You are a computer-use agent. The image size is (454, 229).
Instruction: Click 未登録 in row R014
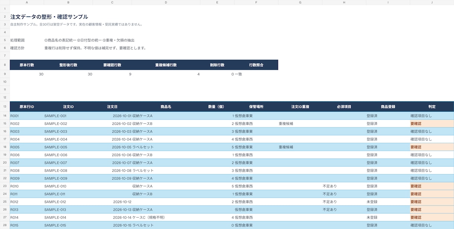pos(372,217)
